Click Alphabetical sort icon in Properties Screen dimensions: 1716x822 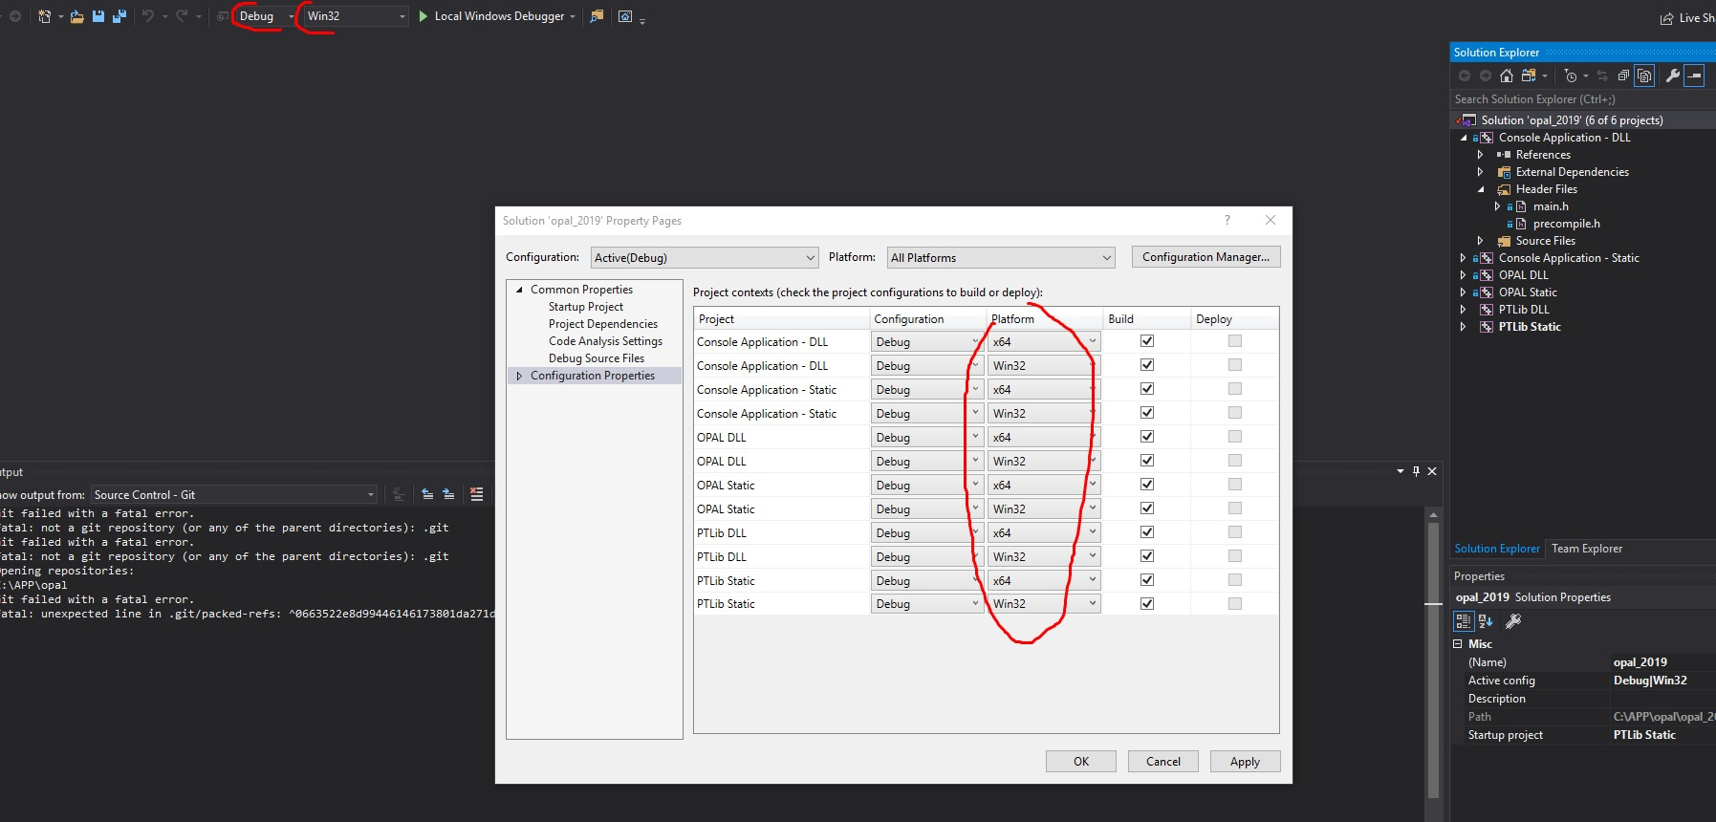(1486, 621)
